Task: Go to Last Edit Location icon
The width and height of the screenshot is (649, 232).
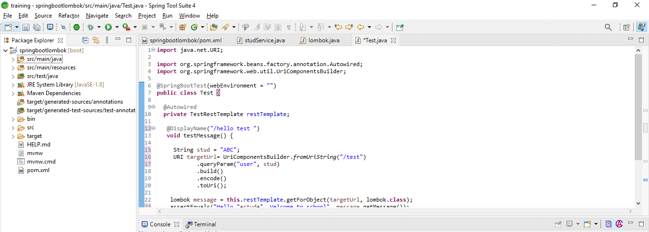Action: [338, 28]
